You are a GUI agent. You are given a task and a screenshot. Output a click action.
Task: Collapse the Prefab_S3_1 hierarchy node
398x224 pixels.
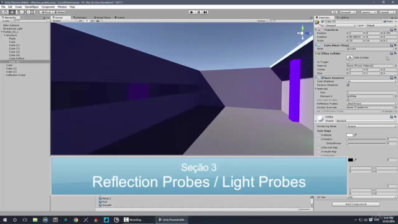tap(2, 32)
